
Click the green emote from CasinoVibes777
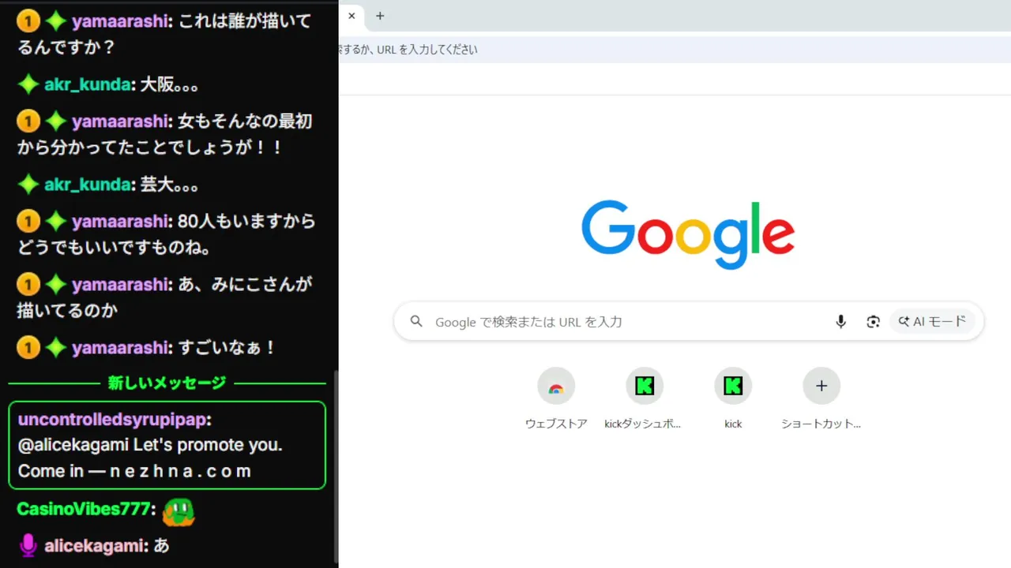[178, 512]
